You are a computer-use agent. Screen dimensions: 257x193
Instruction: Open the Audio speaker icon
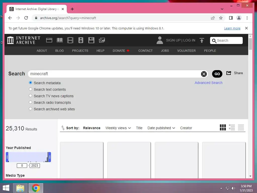(x=81, y=40)
